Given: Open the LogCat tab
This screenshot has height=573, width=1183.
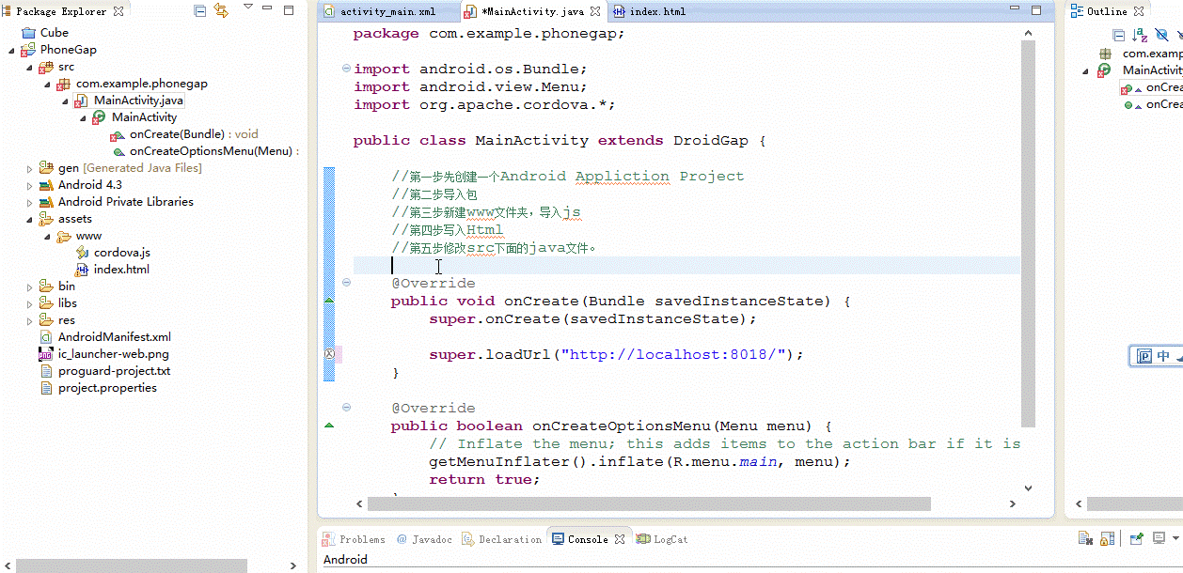Looking at the screenshot, I should click(663, 539).
